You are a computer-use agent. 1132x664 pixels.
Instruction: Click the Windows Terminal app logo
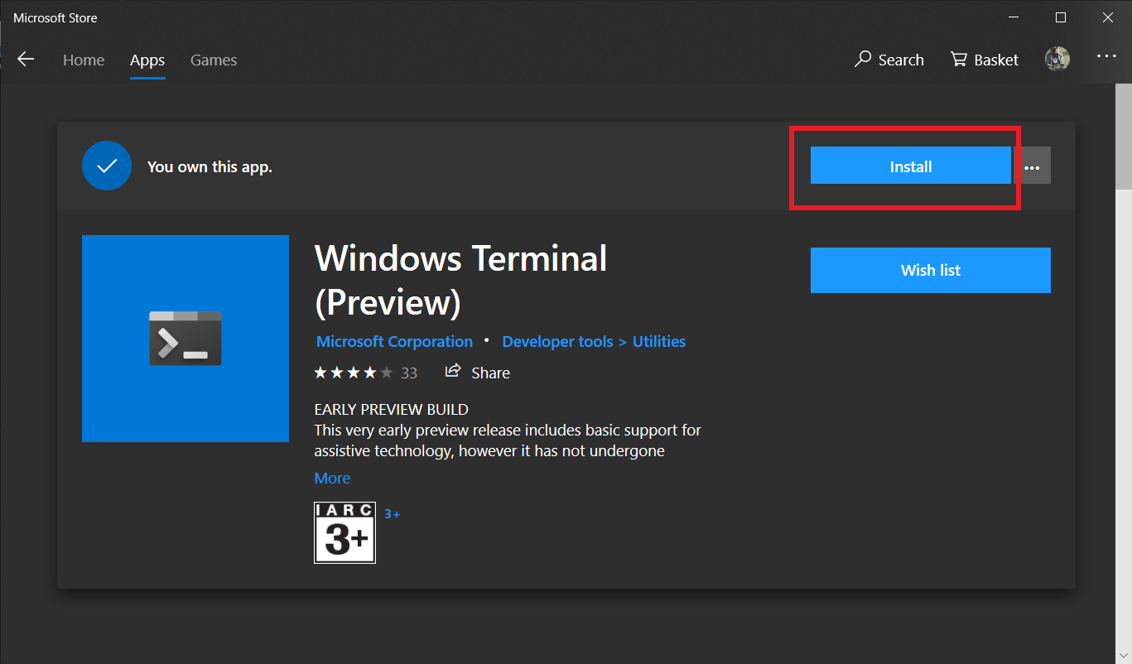coord(185,338)
